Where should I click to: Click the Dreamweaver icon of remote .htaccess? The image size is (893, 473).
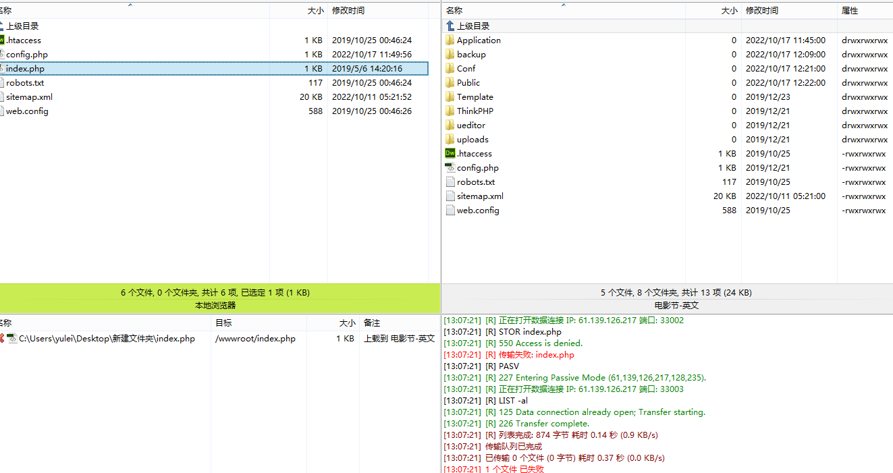pos(450,154)
